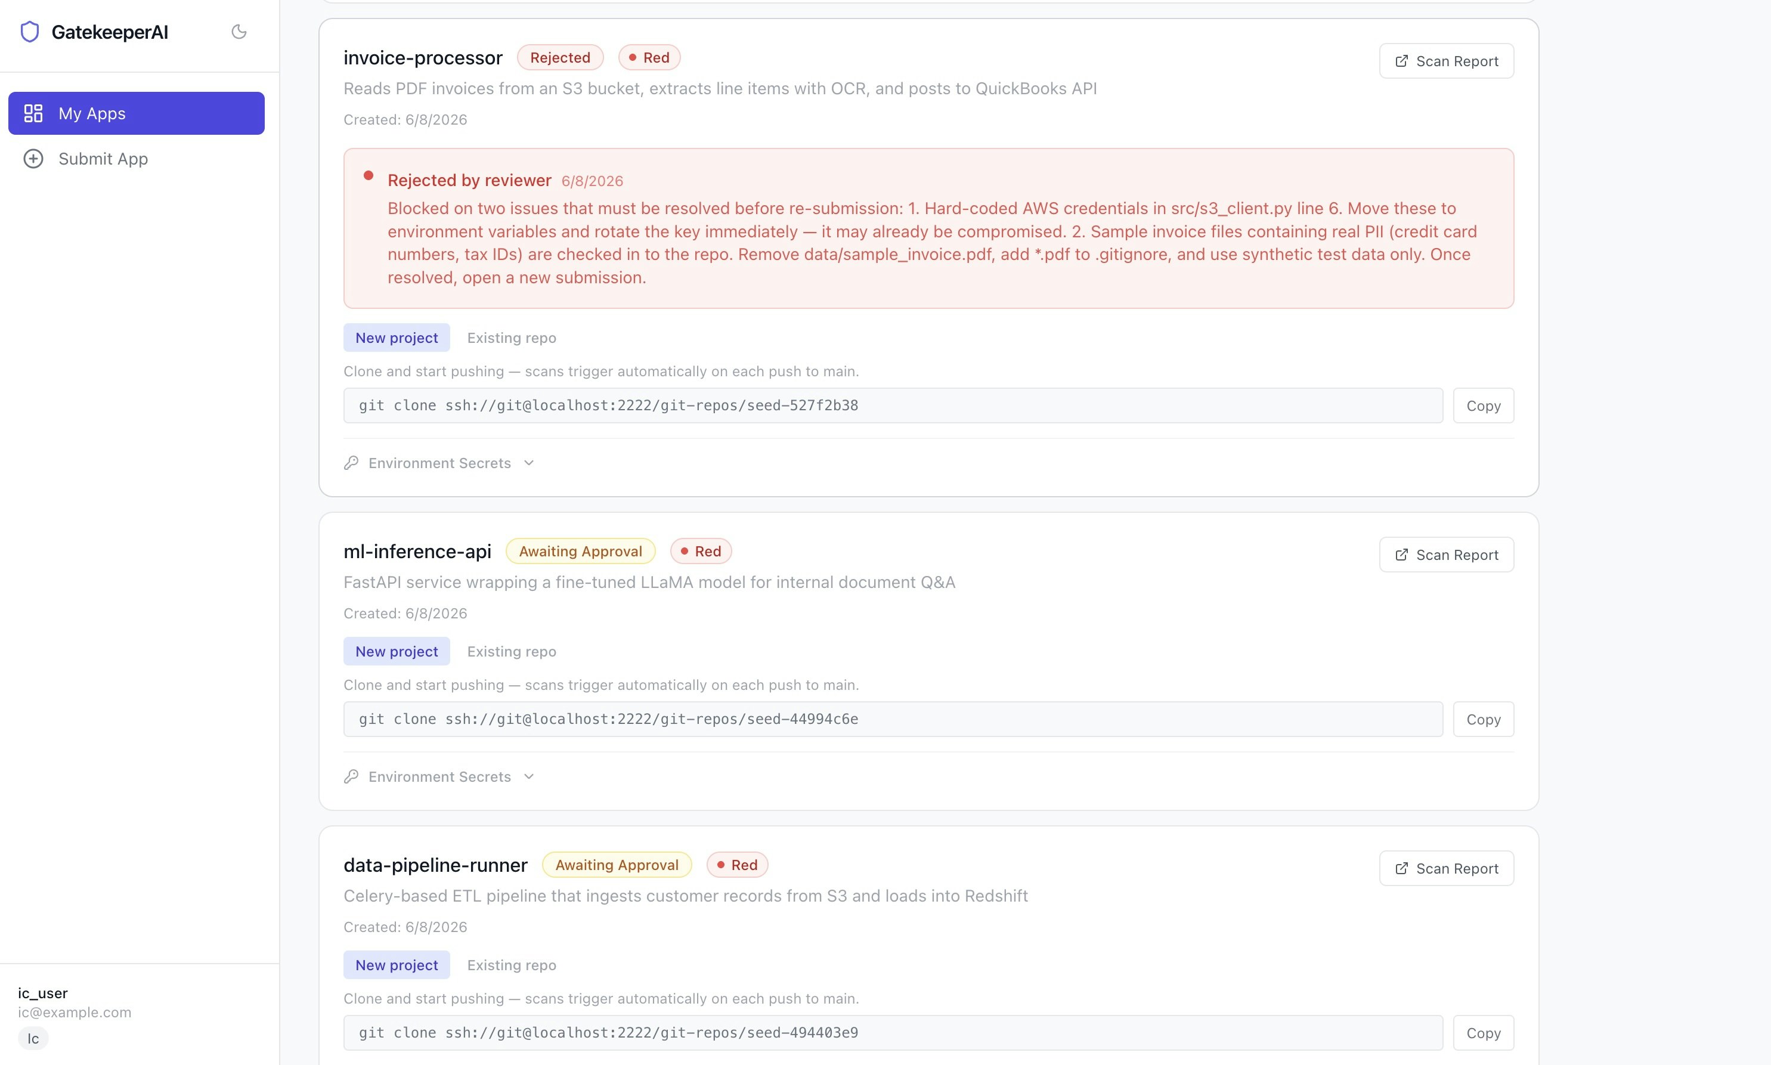
Task: Click the Submit App plus icon
Action: (x=34, y=159)
